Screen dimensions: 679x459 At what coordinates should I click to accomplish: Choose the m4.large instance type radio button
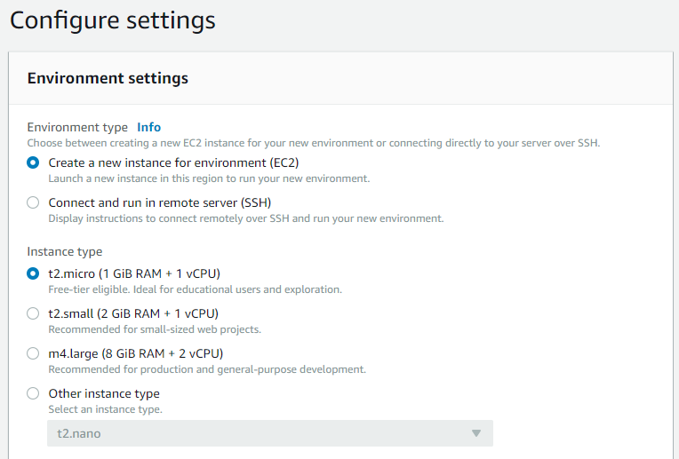click(x=33, y=353)
